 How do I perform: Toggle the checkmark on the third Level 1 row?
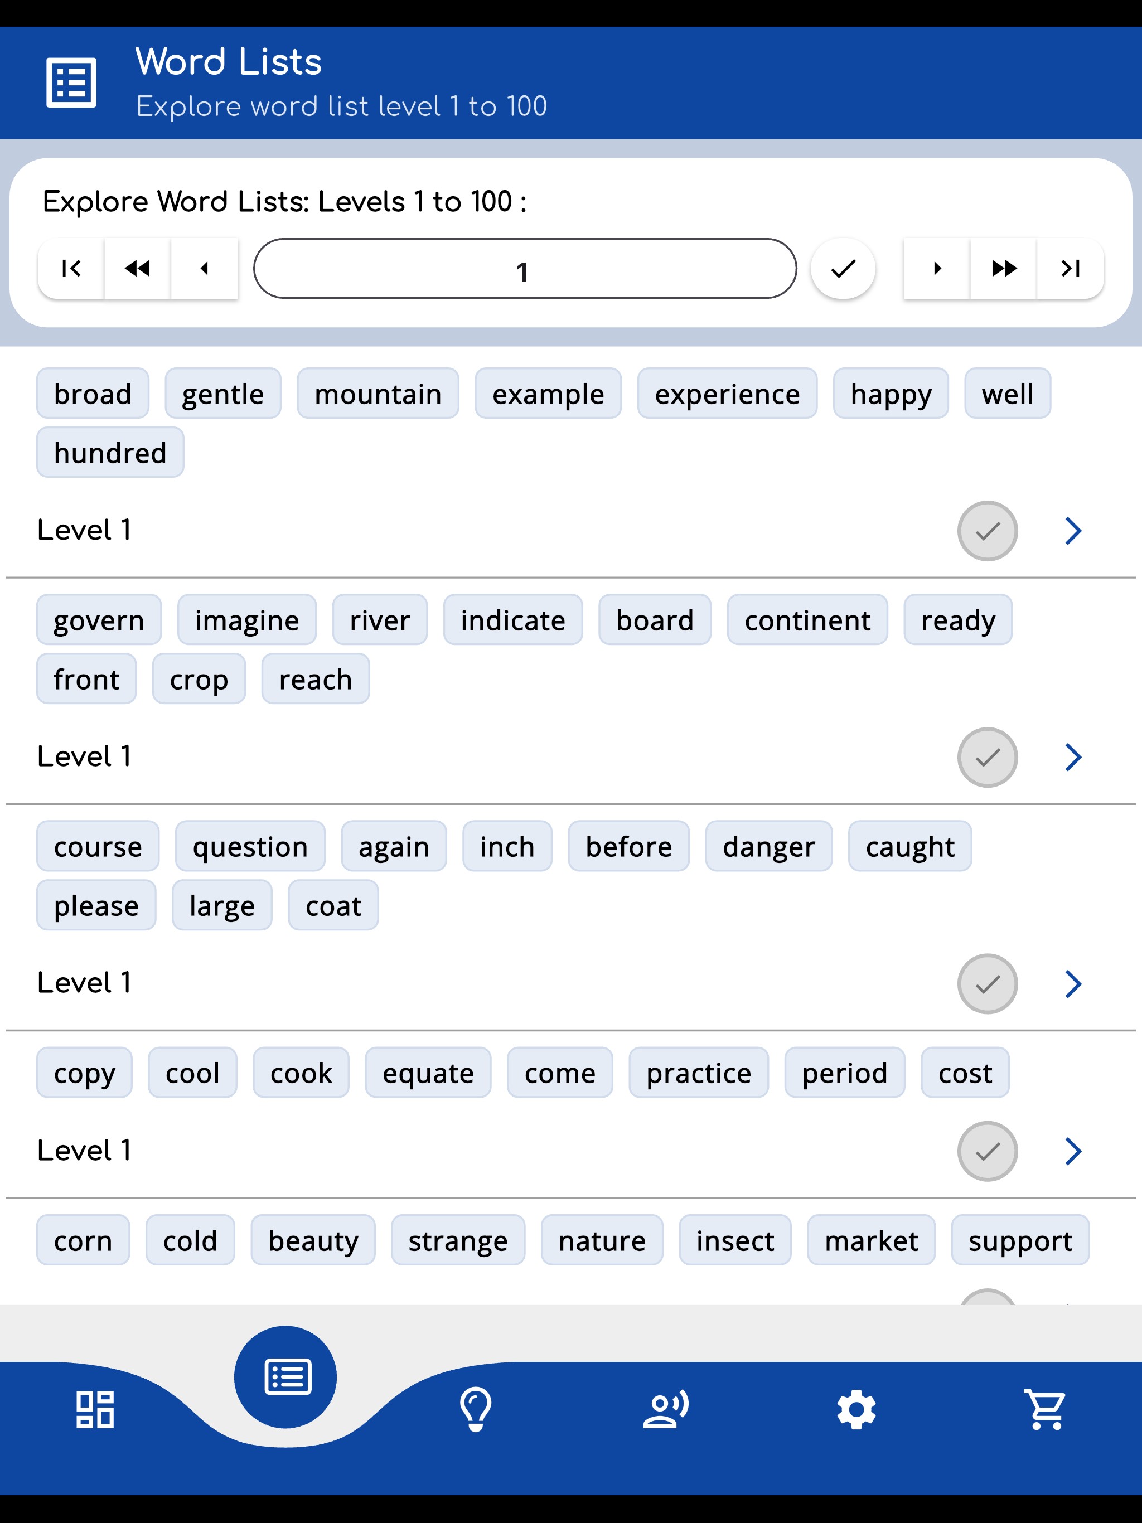pyautogui.click(x=988, y=984)
